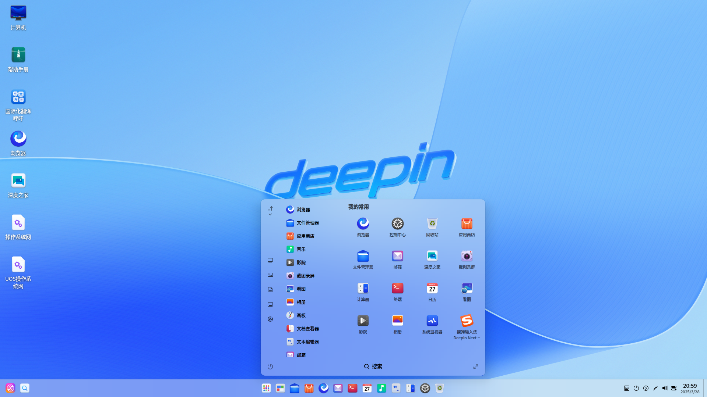The width and height of the screenshot is (707, 397).
Task: Open the desktop folder shortcut in launcher sidebar
Action: tap(270, 304)
